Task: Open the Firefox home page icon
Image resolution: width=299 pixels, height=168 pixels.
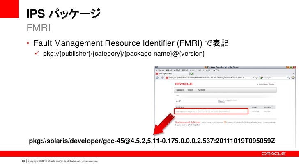Action: [293, 77]
